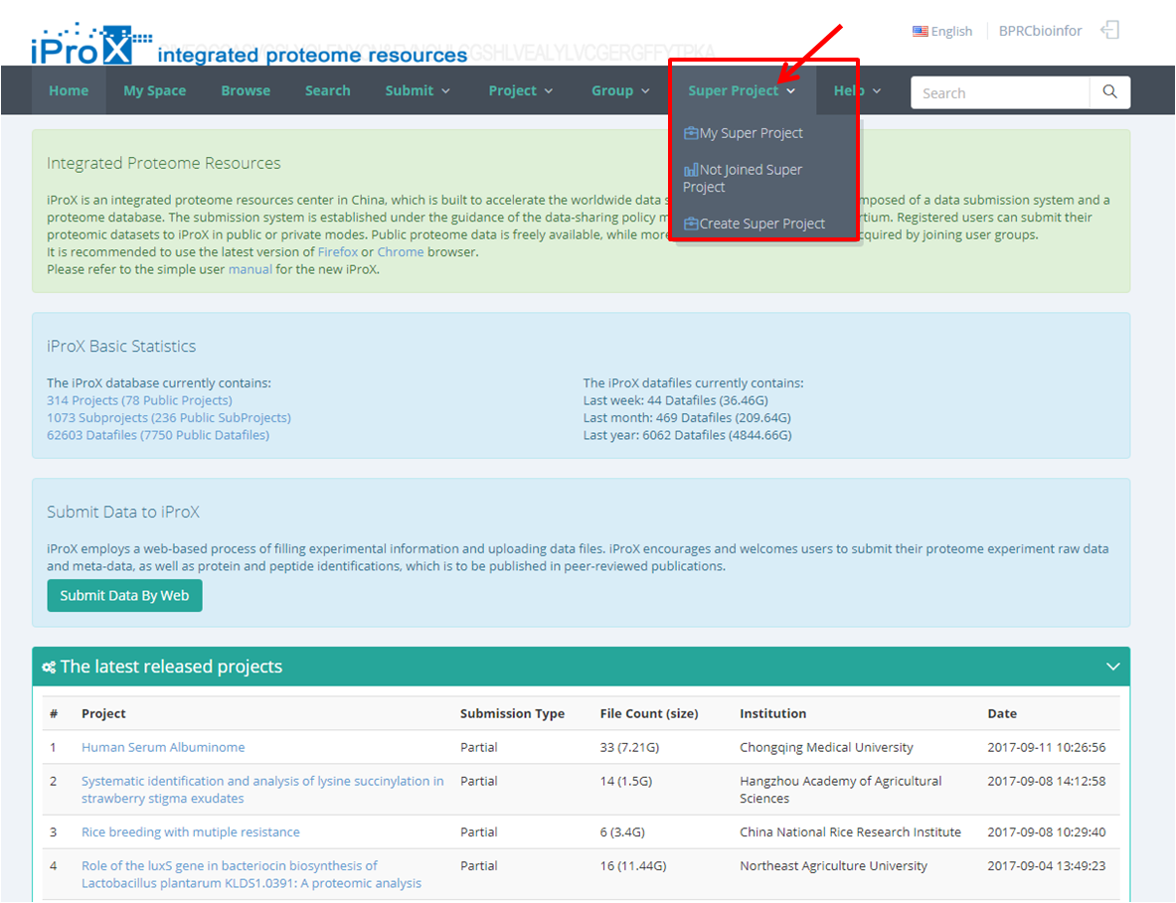Click date 2017-09-08 10:29:40
Image resolution: width=1176 pixels, height=903 pixels.
tap(1046, 831)
